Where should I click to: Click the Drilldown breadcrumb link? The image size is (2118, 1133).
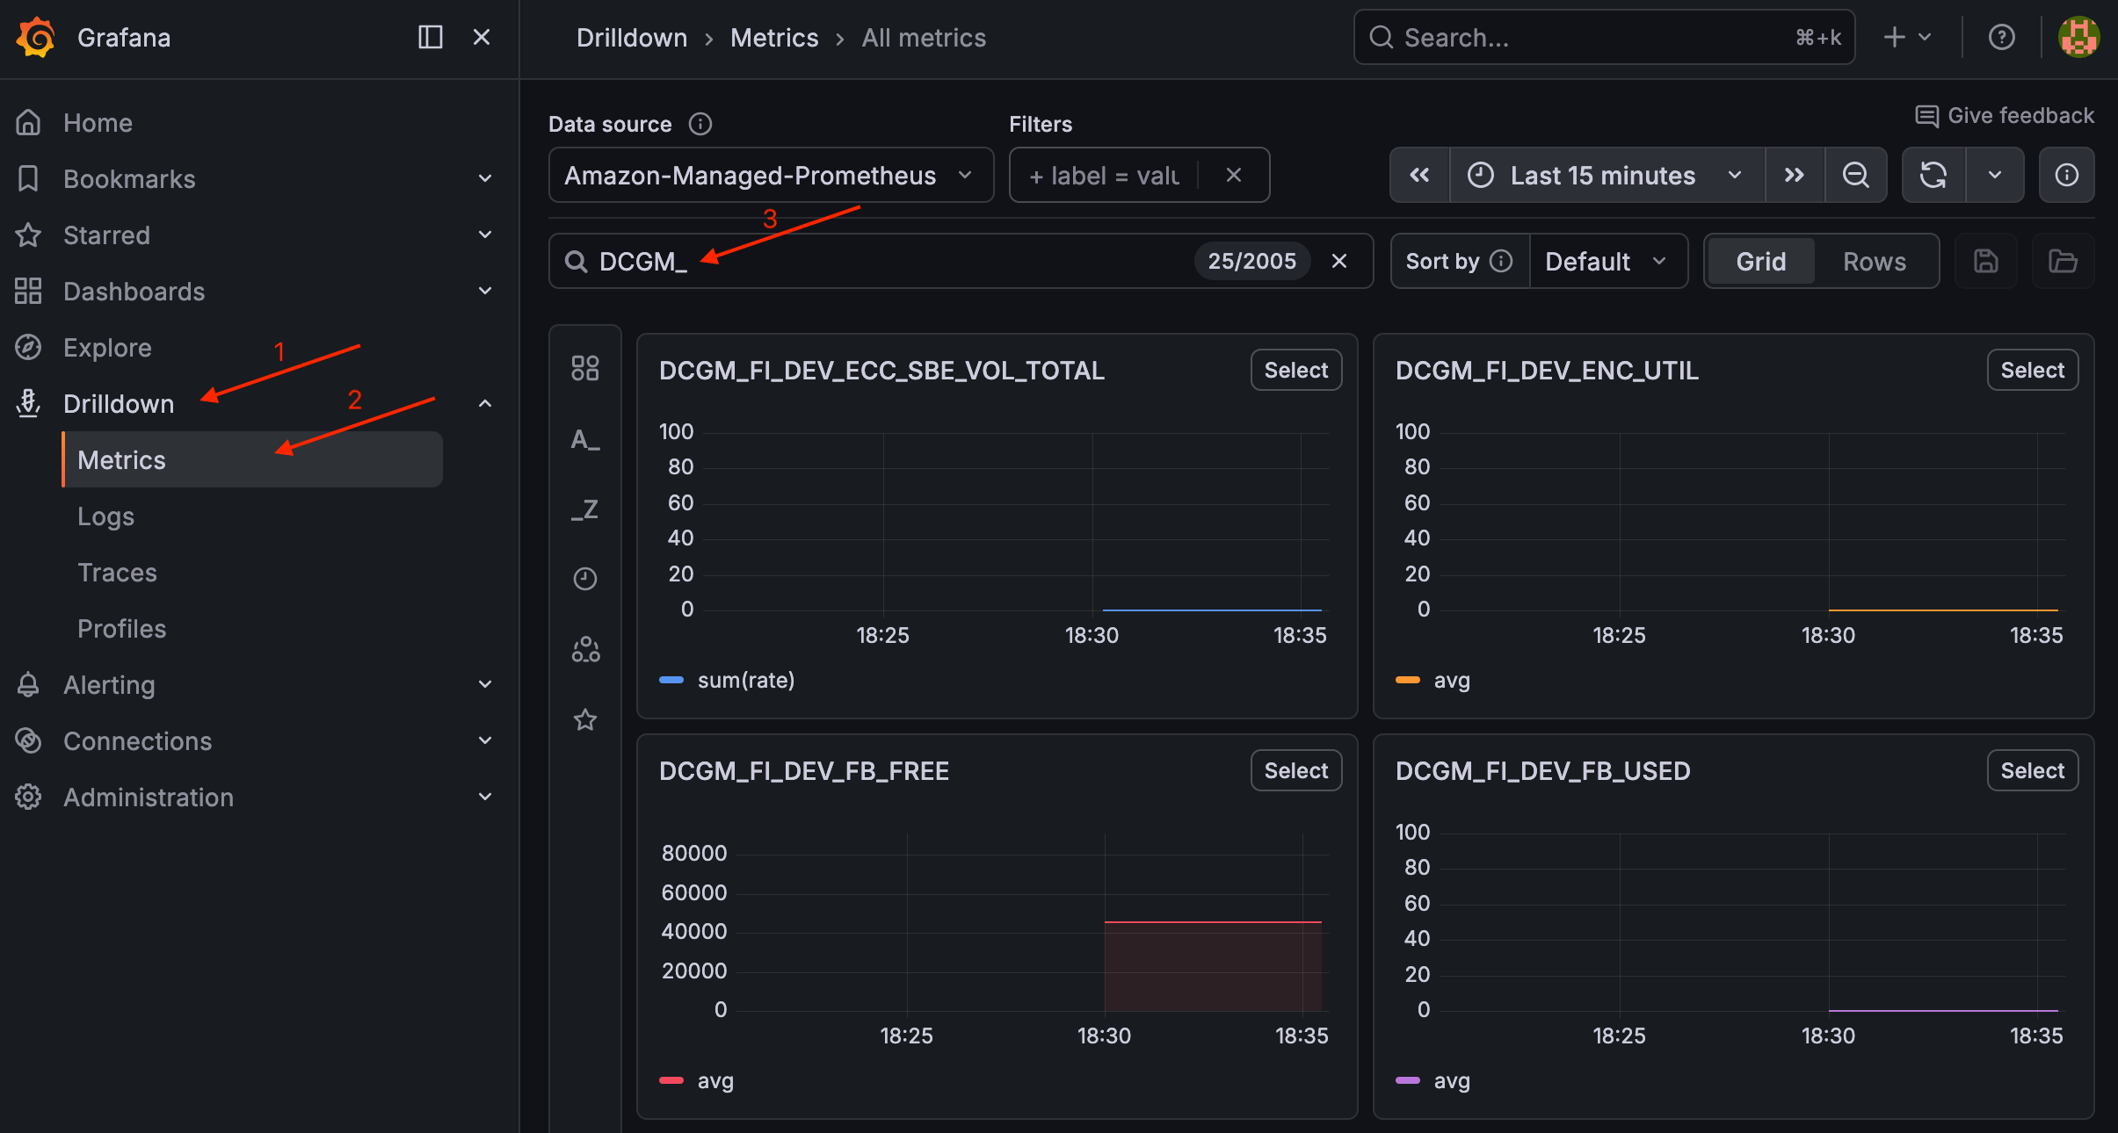pyautogui.click(x=631, y=38)
